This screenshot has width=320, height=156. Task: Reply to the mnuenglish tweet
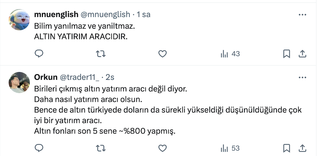pos(39,54)
